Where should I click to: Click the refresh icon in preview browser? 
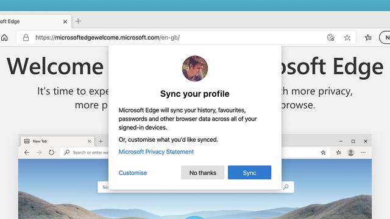coord(51,153)
